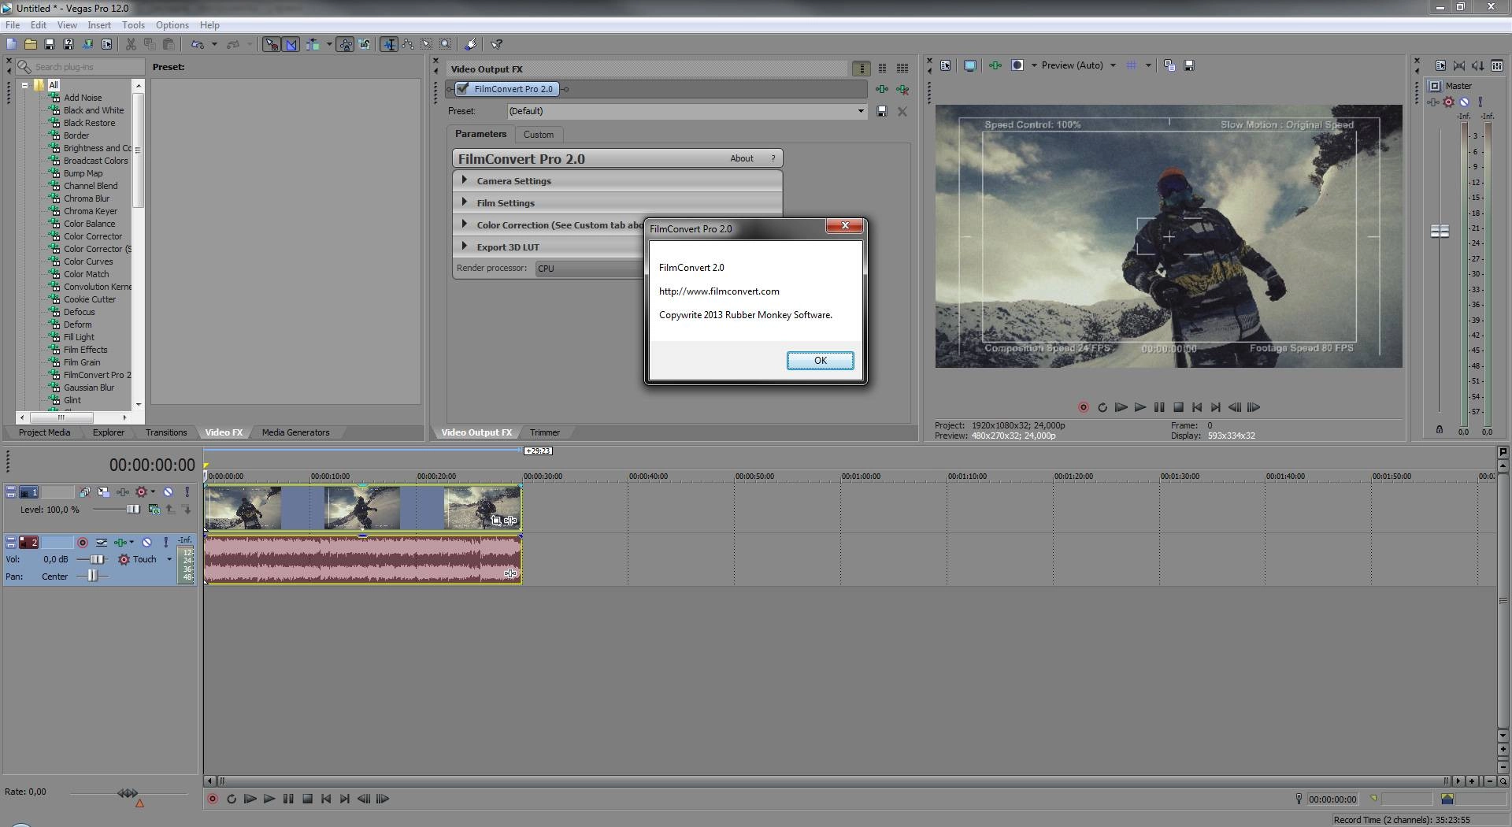
Task: Arm audio track 2 for record
Action: tap(83, 543)
